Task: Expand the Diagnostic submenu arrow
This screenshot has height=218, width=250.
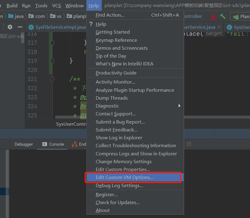Action: [x=179, y=106]
